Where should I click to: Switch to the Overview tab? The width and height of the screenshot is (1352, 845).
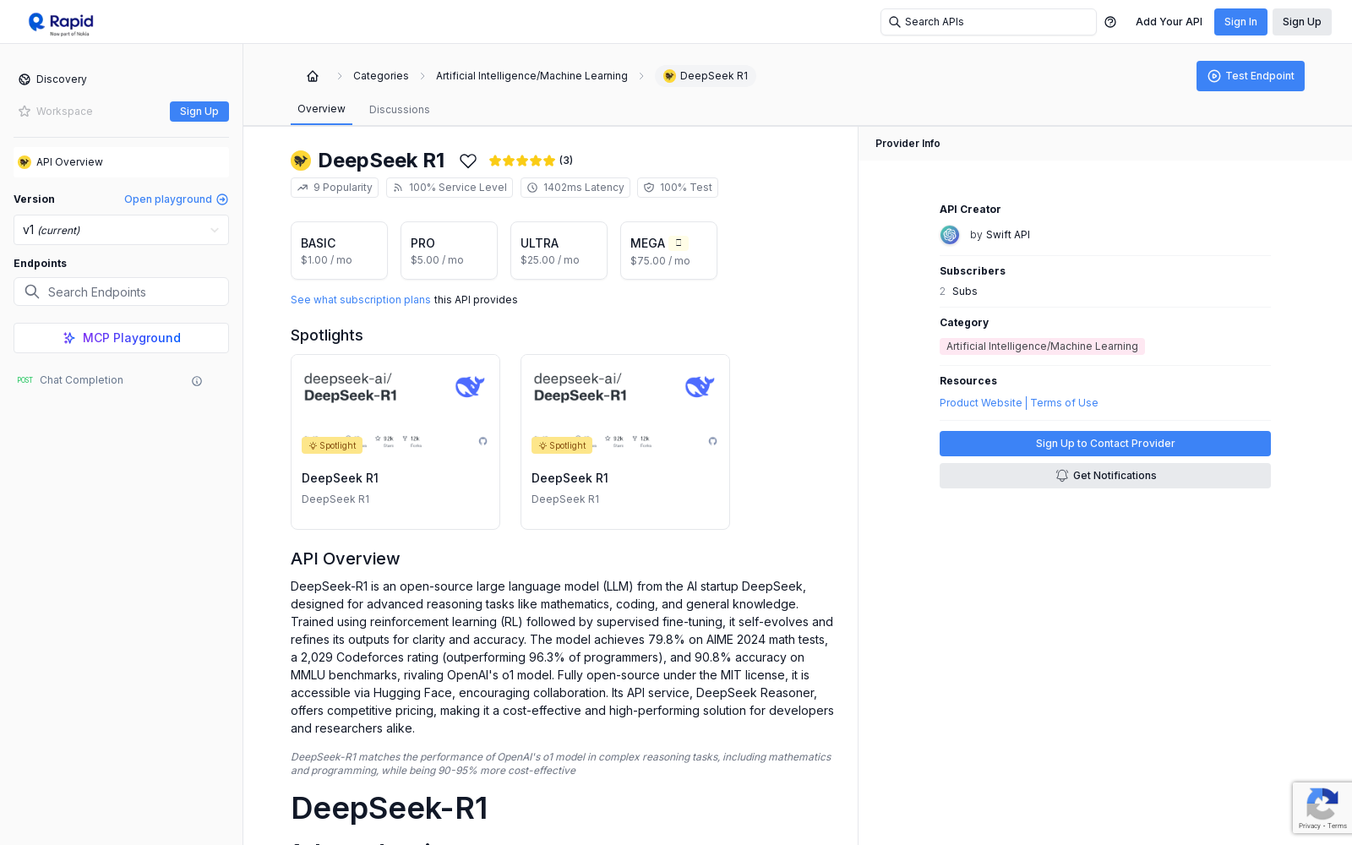tap(321, 109)
